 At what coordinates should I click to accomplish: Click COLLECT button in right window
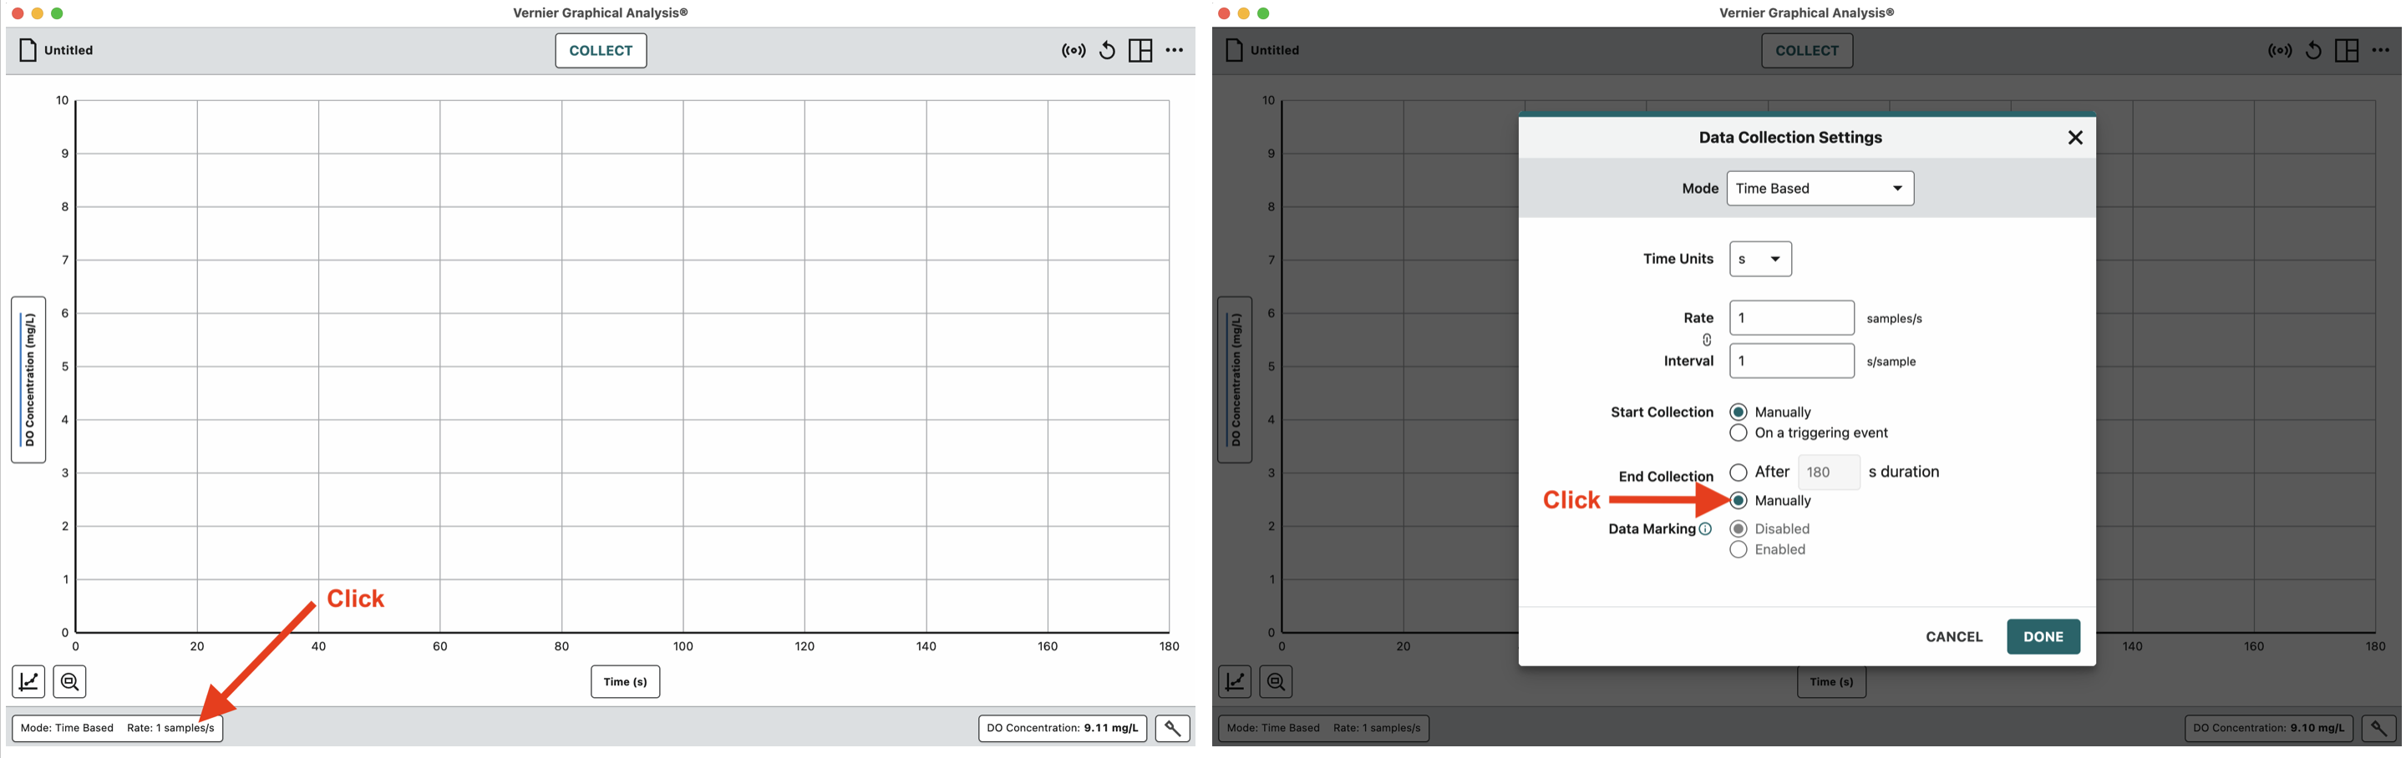tap(1806, 50)
